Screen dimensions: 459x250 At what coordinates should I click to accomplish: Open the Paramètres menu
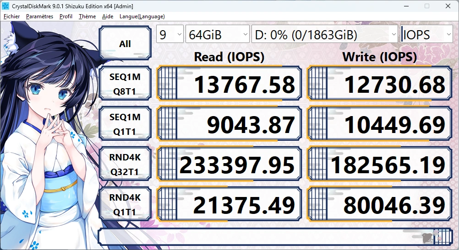point(39,16)
